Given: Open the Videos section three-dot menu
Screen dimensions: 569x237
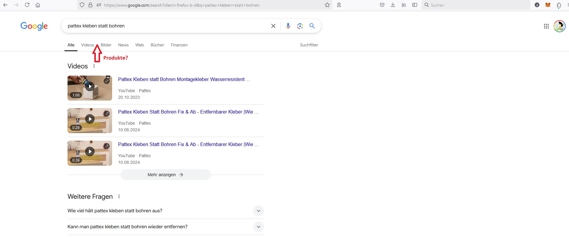Looking at the screenshot, I should click(94, 66).
